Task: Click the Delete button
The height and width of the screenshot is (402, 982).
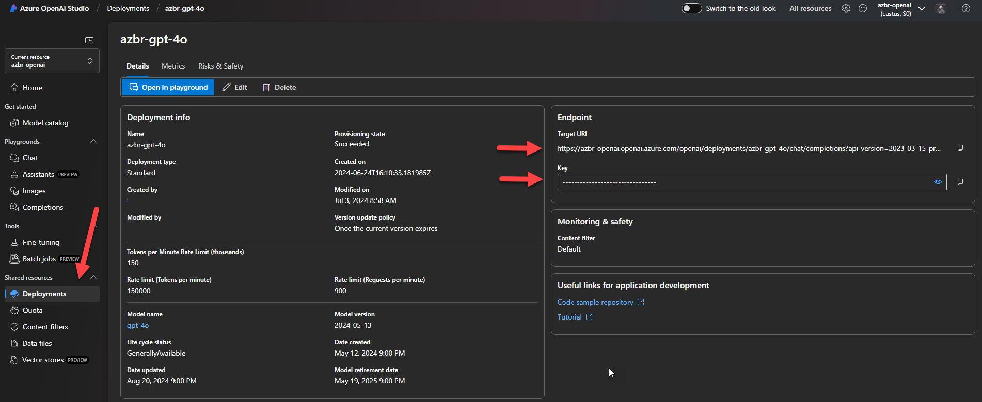Action: click(x=279, y=87)
